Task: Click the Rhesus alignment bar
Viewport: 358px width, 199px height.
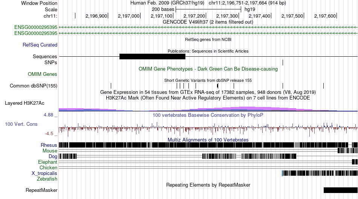Action: [208, 145]
